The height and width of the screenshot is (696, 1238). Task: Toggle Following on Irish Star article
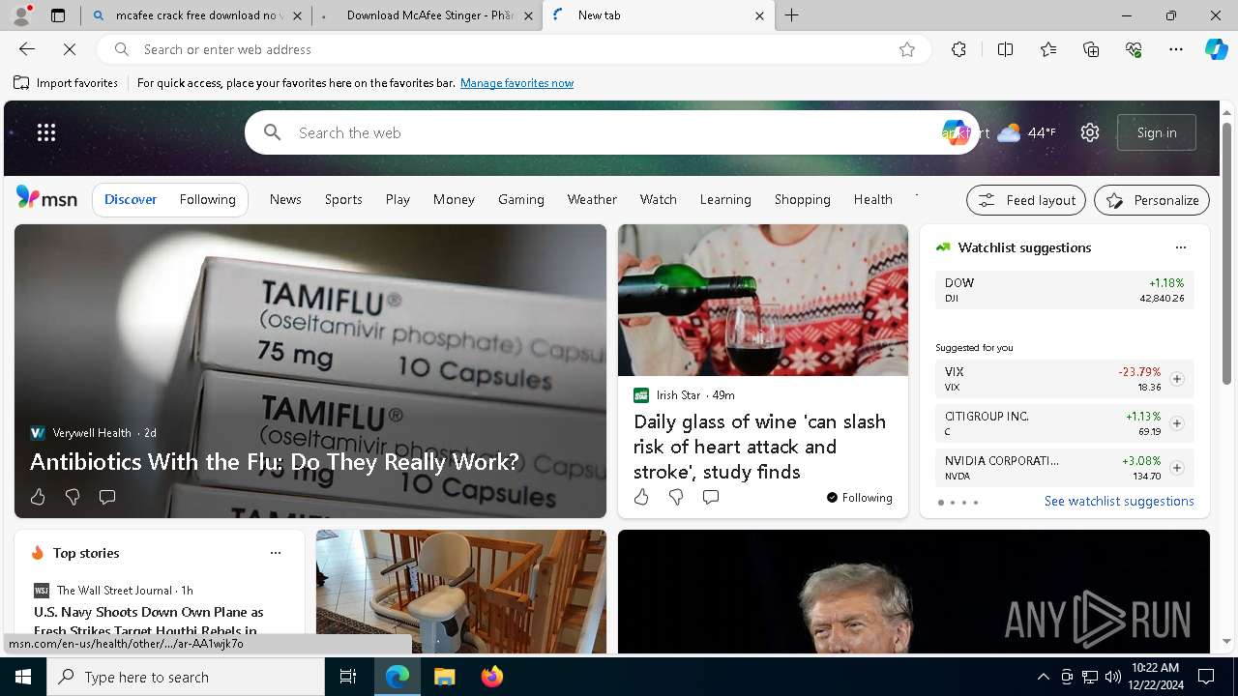[x=860, y=498]
